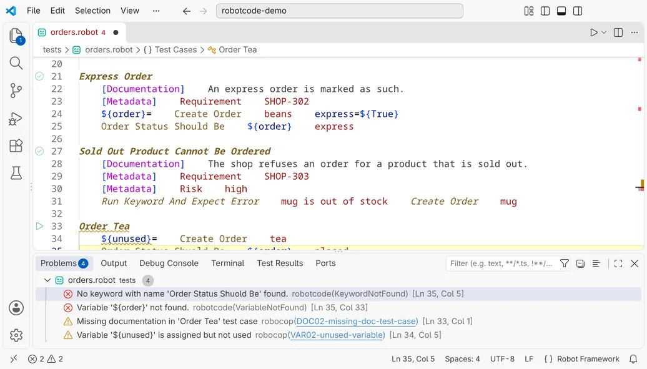Open the editor More Actions menu
This screenshot has height=369, width=647.
click(635, 32)
